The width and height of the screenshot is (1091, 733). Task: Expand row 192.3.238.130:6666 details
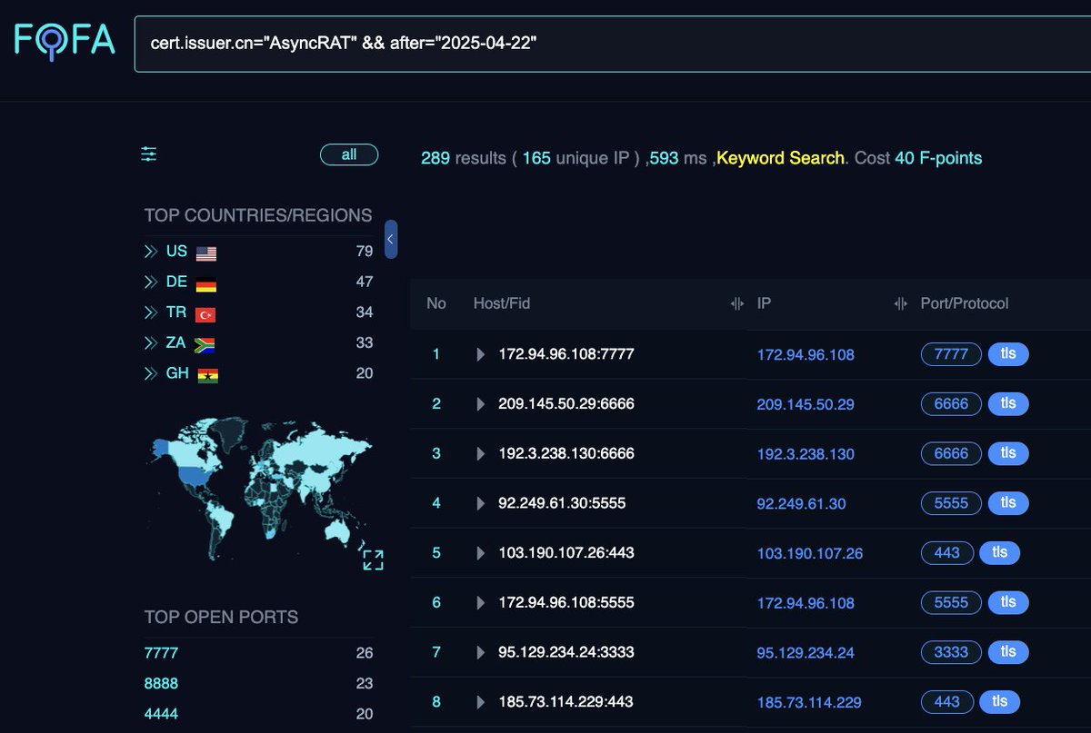[481, 453]
